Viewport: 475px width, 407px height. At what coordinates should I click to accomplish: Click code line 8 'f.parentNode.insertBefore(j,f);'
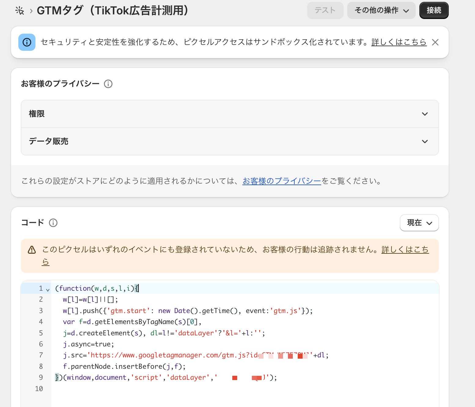pos(124,367)
